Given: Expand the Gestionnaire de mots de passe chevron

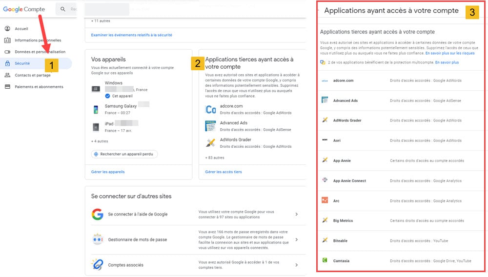Looking at the screenshot, I should tap(296, 239).
